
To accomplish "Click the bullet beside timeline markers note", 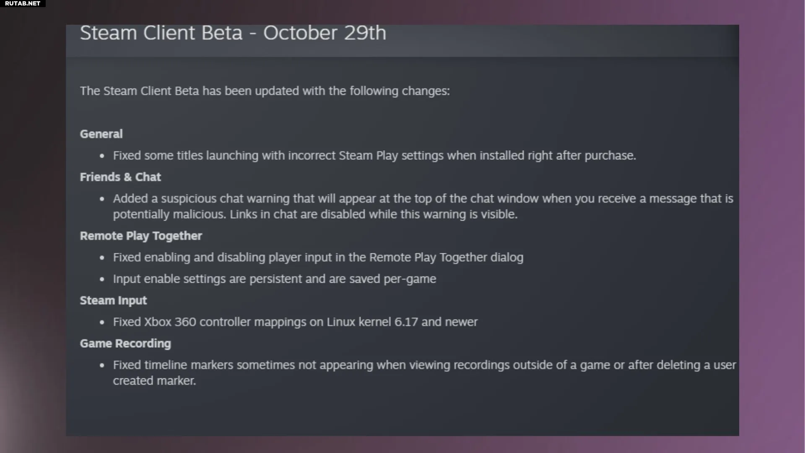I will coord(102,365).
